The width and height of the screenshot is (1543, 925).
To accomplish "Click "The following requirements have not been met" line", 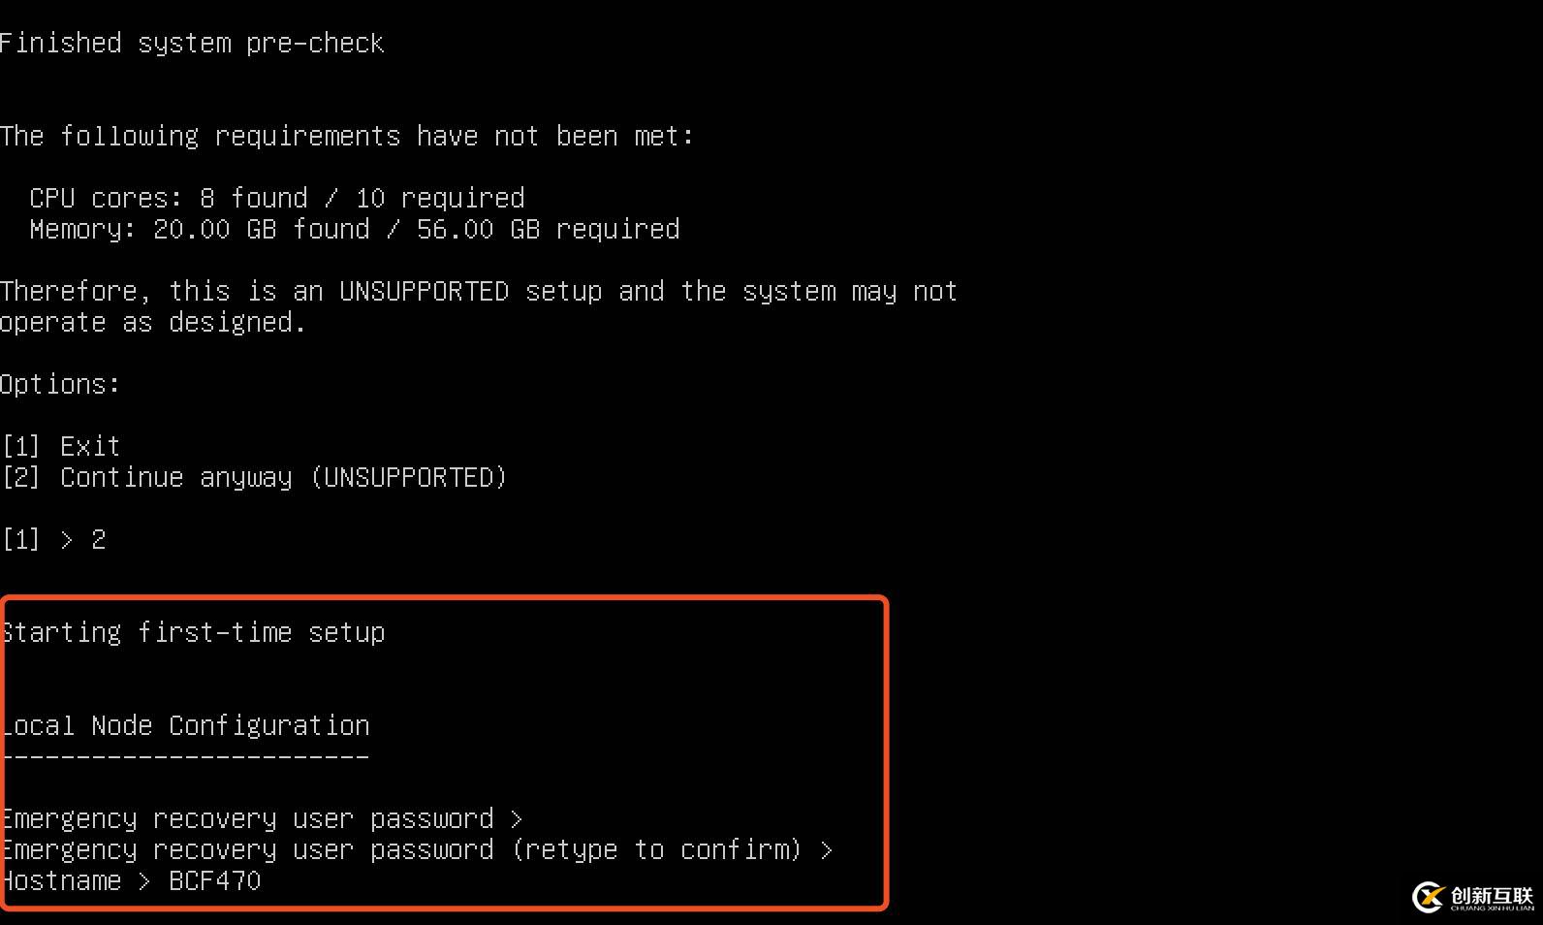I will (347, 136).
